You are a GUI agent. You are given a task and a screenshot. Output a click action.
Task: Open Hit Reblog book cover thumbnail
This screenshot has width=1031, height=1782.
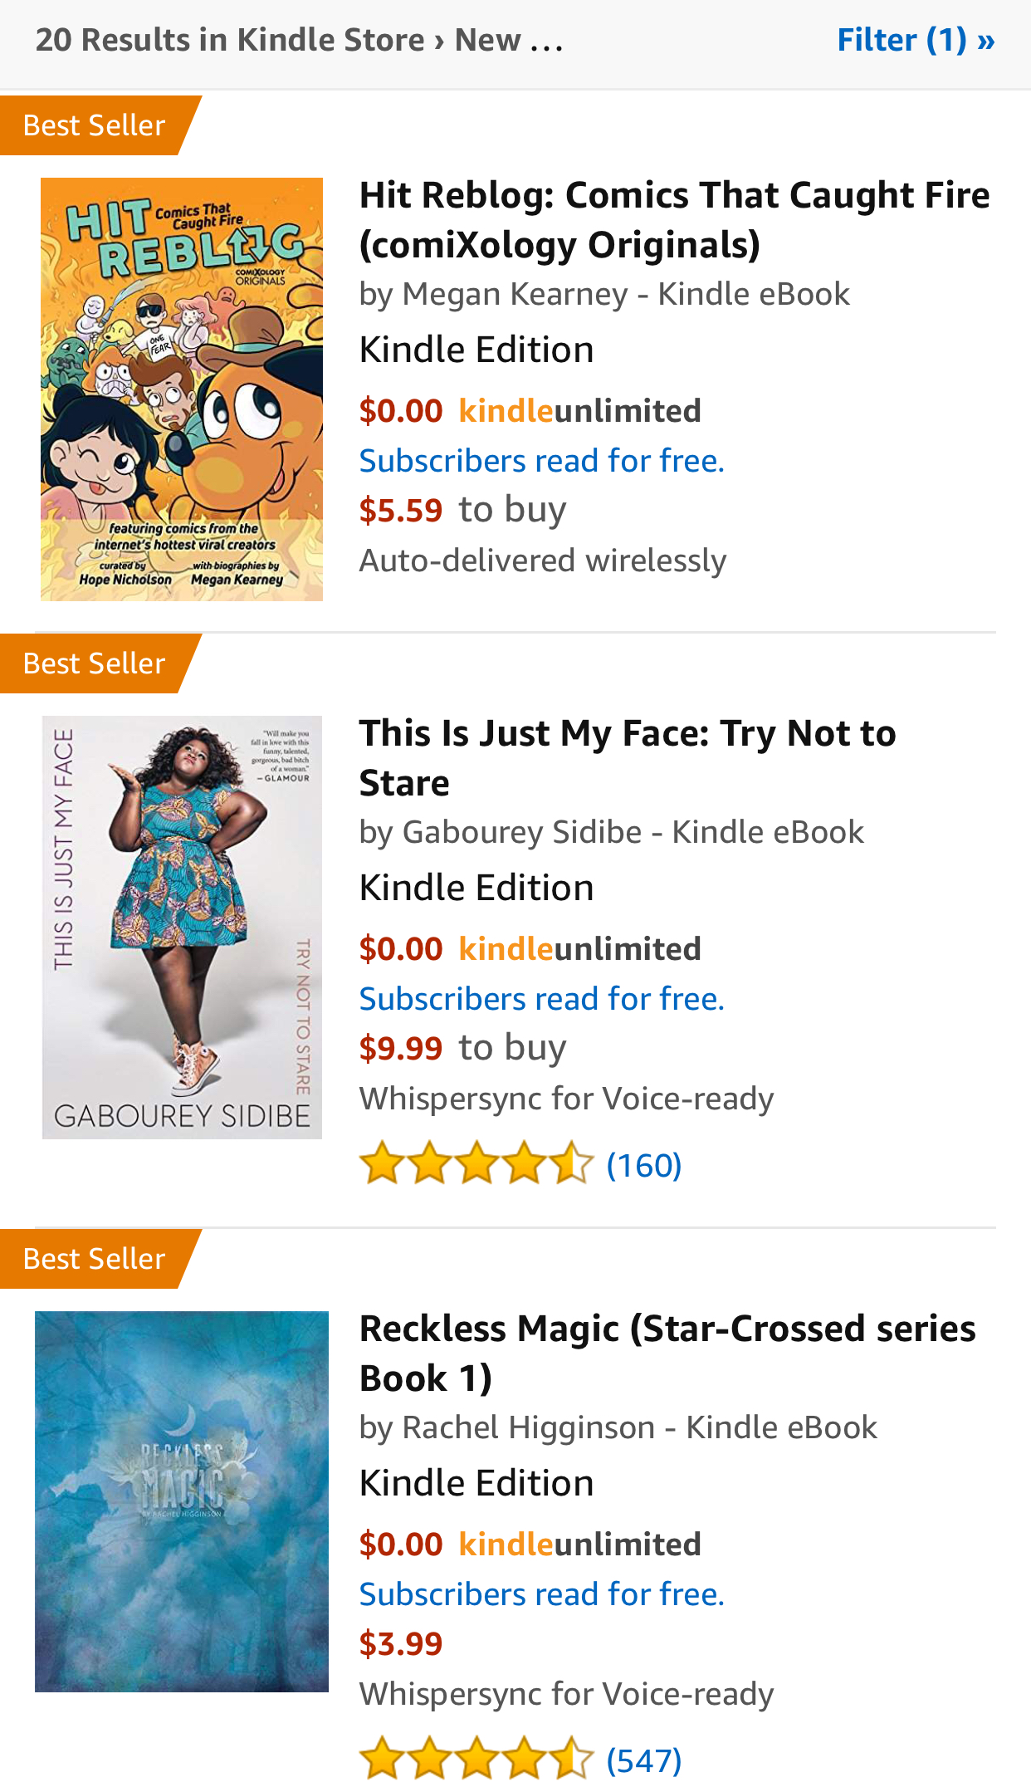pyautogui.click(x=182, y=389)
